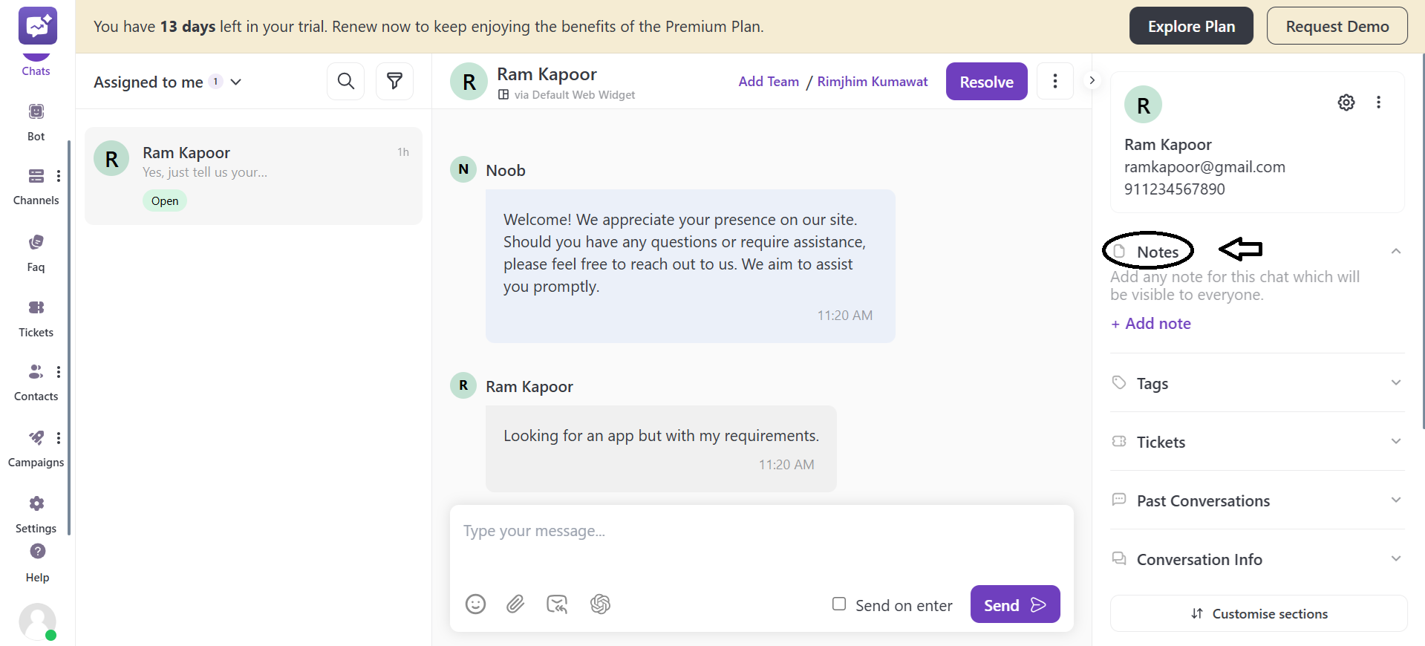Click the Add note link
Image resolution: width=1425 pixels, height=646 pixels.
click(x=1152, y=324)
